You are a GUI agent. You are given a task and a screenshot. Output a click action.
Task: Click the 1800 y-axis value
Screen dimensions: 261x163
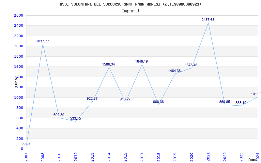19,56
